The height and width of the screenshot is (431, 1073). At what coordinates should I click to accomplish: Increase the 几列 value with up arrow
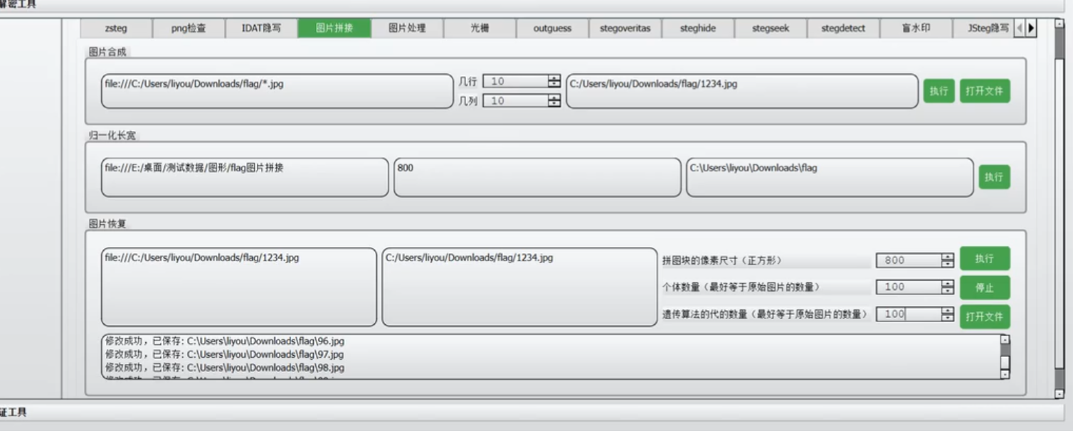(x=554, y=97)
